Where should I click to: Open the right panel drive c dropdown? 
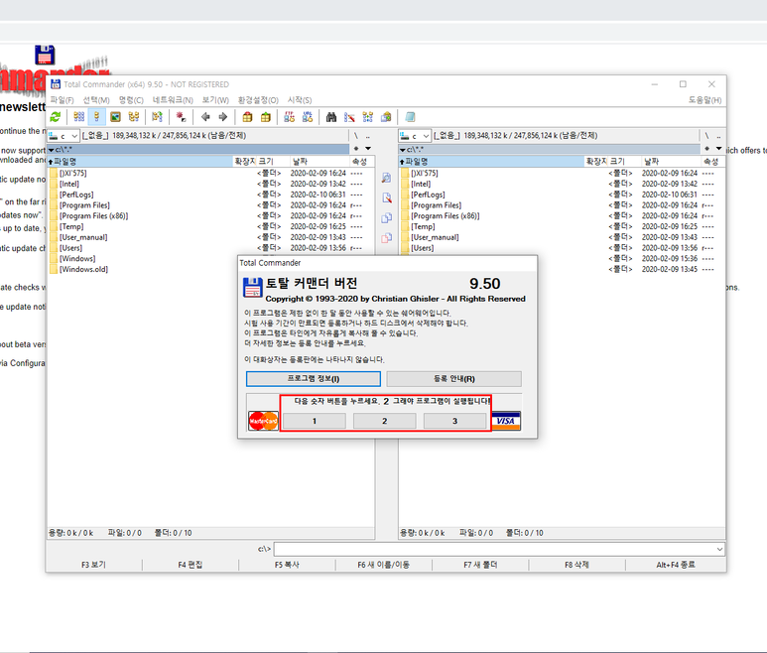[415, 136]
